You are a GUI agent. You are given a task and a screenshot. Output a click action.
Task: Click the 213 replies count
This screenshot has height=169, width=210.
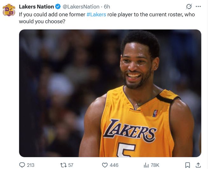31,165
